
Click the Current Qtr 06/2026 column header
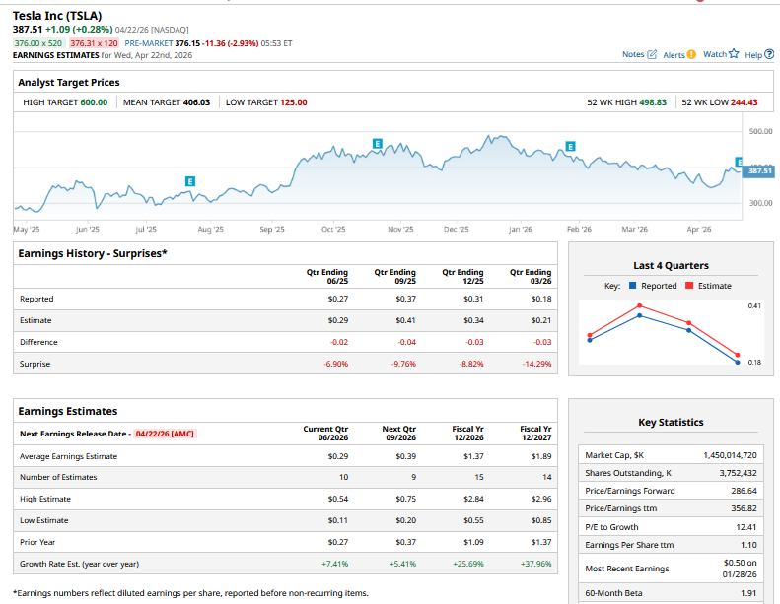pos(325,434)
